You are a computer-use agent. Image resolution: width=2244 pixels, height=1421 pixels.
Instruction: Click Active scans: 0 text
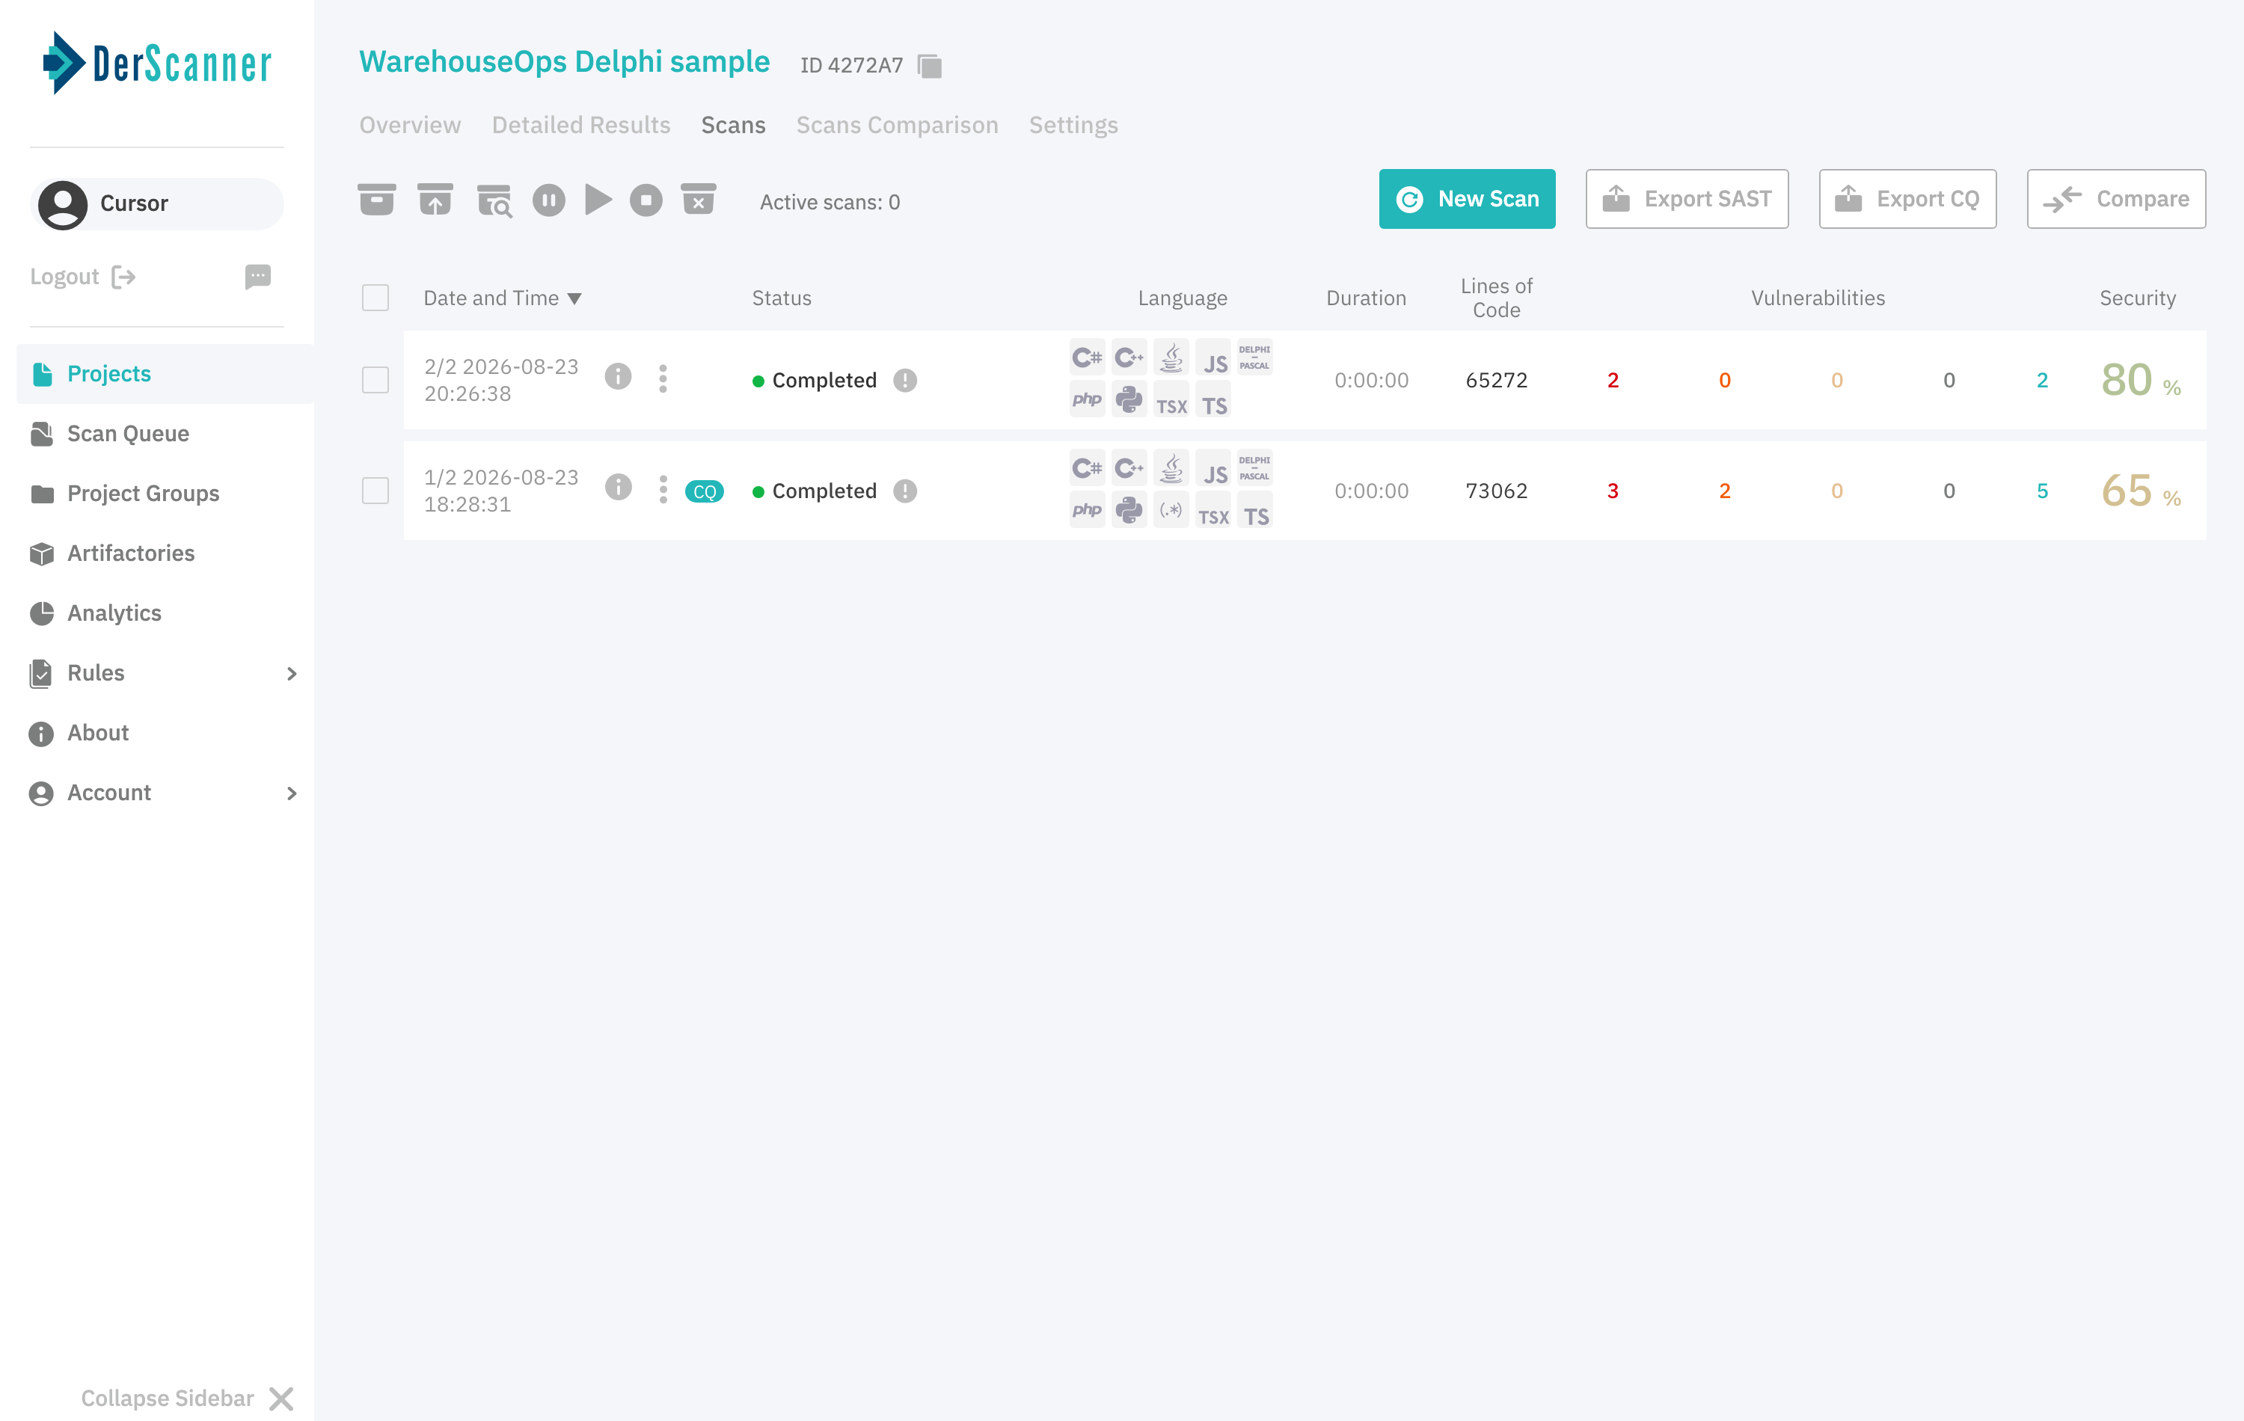click(x=830, y=202)
